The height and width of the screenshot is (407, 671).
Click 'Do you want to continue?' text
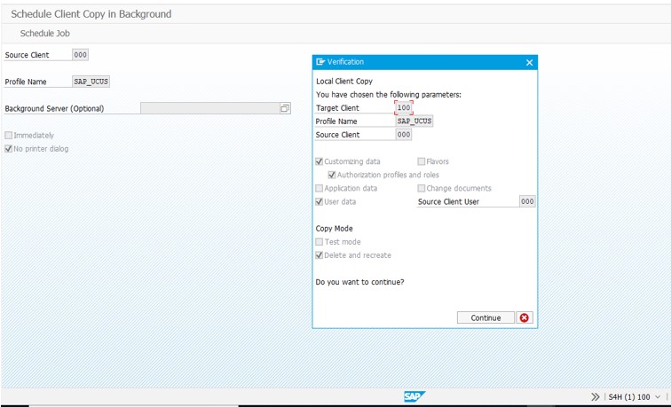[x=359, y=282]
